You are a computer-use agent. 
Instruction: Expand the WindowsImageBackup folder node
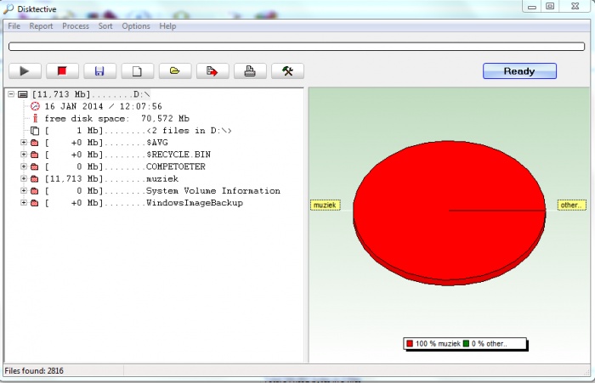click(x=24, y=203)
